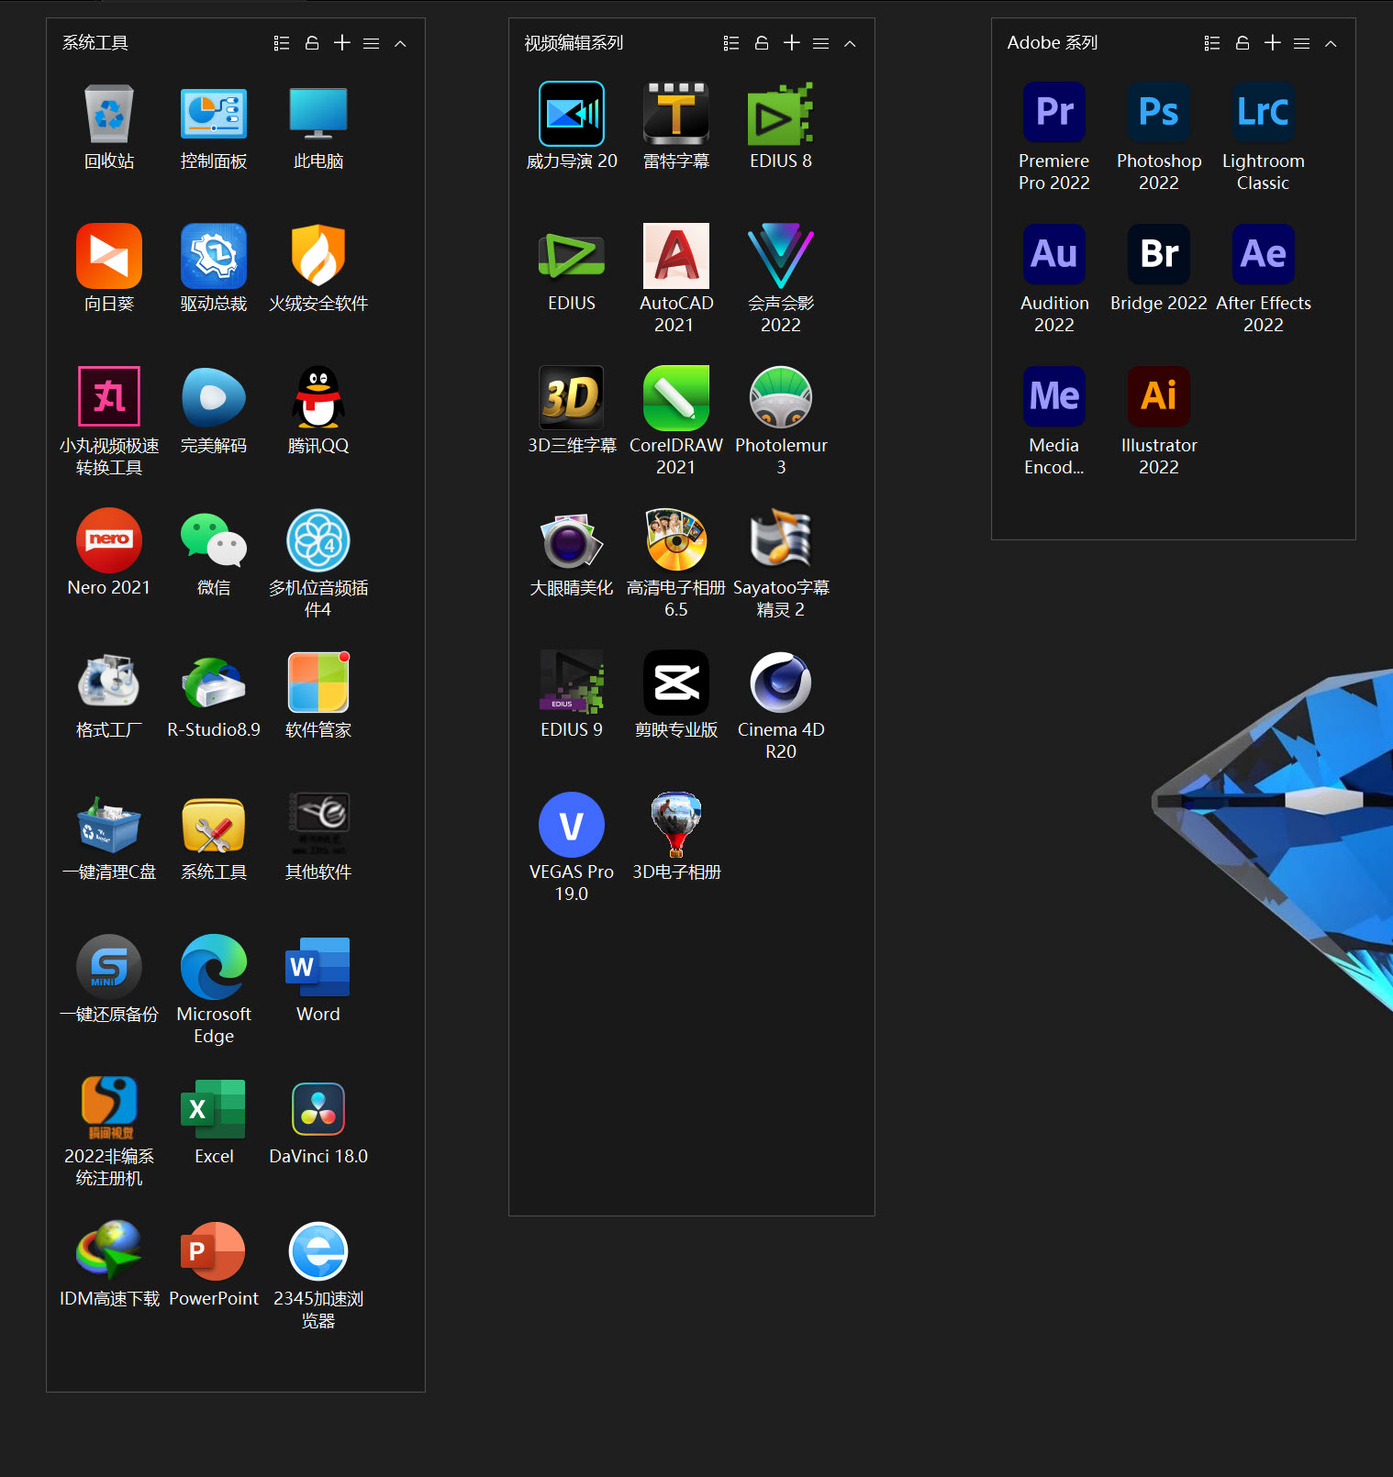Open Bridge 2022 icon
The image size is (1393, 1477).
[x=1159, y=254]
